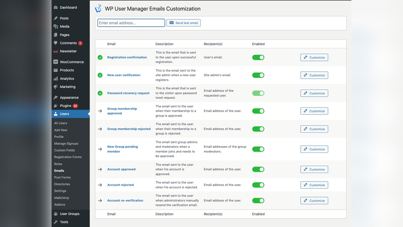
Task: Open All Users submenu item
Action: 61,123
